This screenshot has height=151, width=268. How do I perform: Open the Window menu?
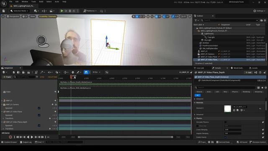point(25,2)
